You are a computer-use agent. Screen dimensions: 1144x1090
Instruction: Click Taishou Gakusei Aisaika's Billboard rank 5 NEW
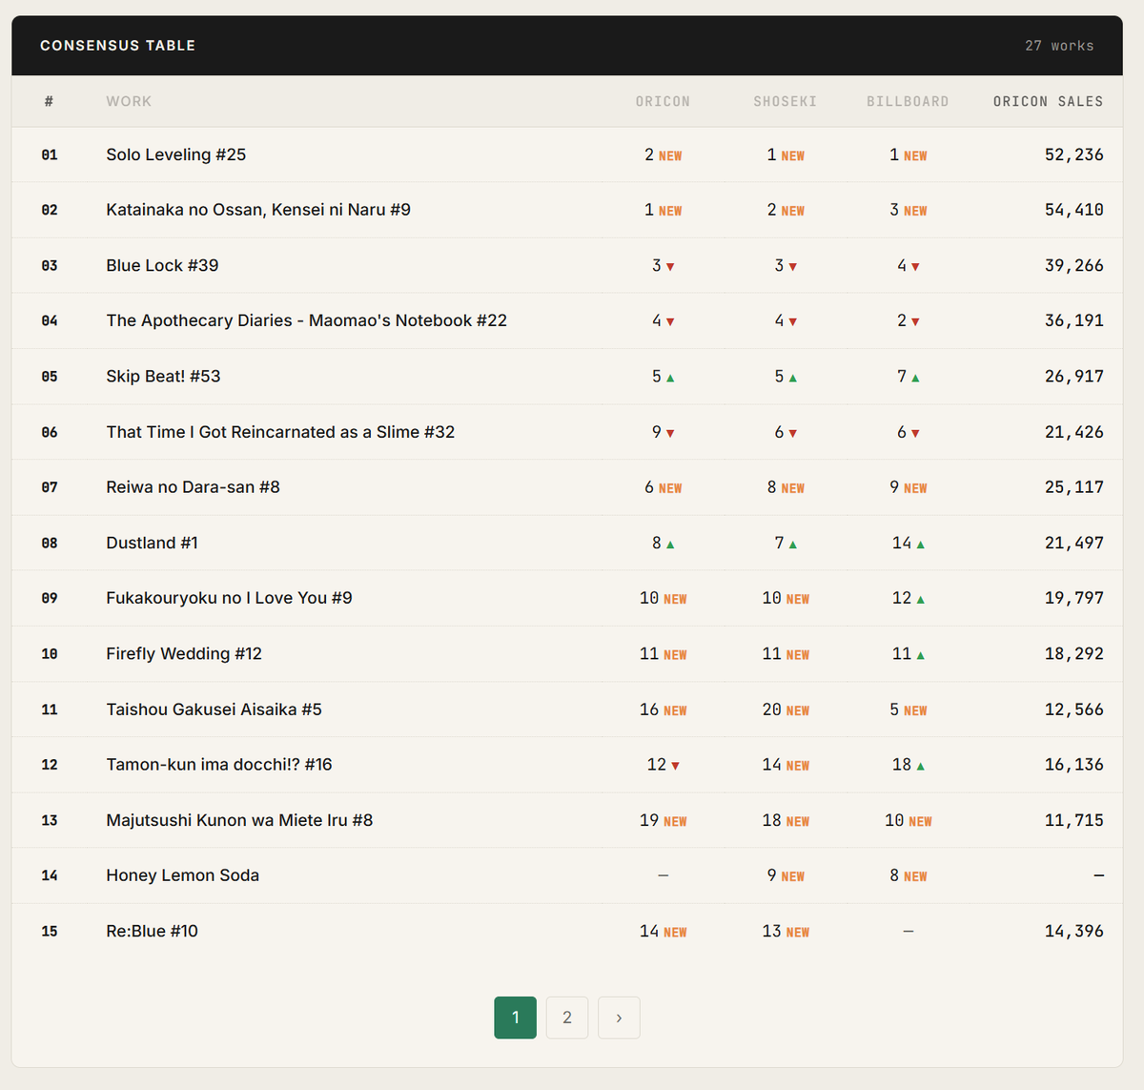point(908,710)
